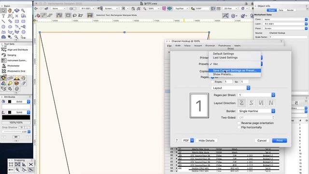
Task: Click the black pen color swatch
Action: pyautogui.click(x=10, y=112)
